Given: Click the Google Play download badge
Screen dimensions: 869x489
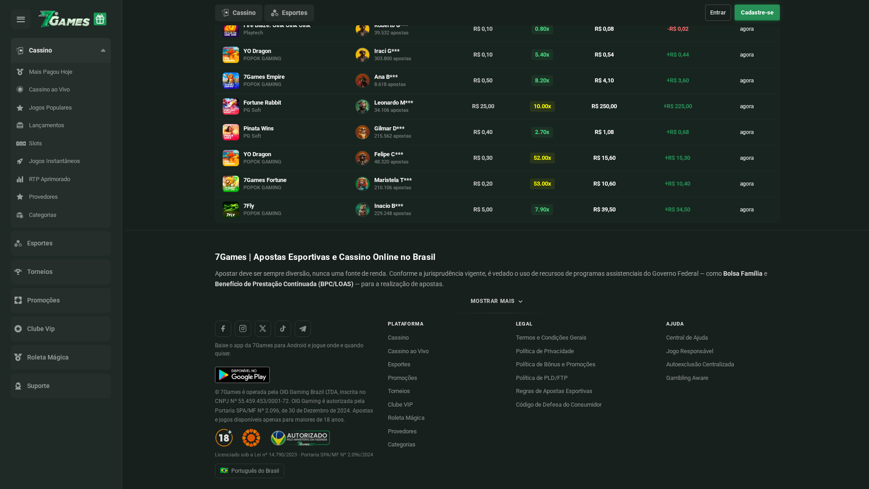Looking at the screenshot, I should [x=242, y=375].
